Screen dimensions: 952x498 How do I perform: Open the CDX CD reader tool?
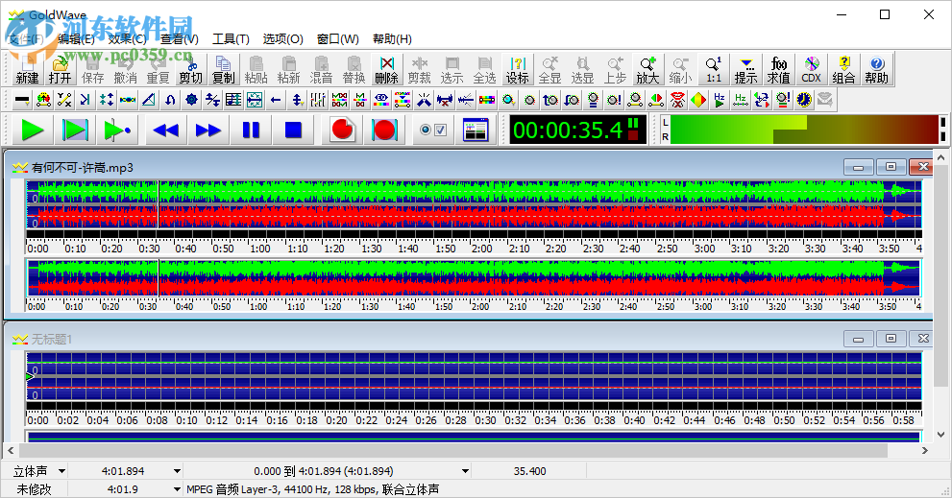click(812, 69)
